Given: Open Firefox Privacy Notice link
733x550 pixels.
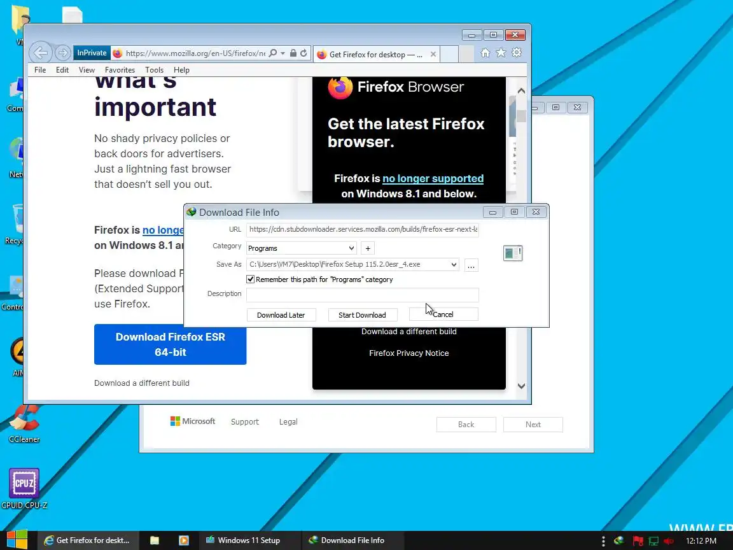Looking at the screenshot, I should point(409,353).
